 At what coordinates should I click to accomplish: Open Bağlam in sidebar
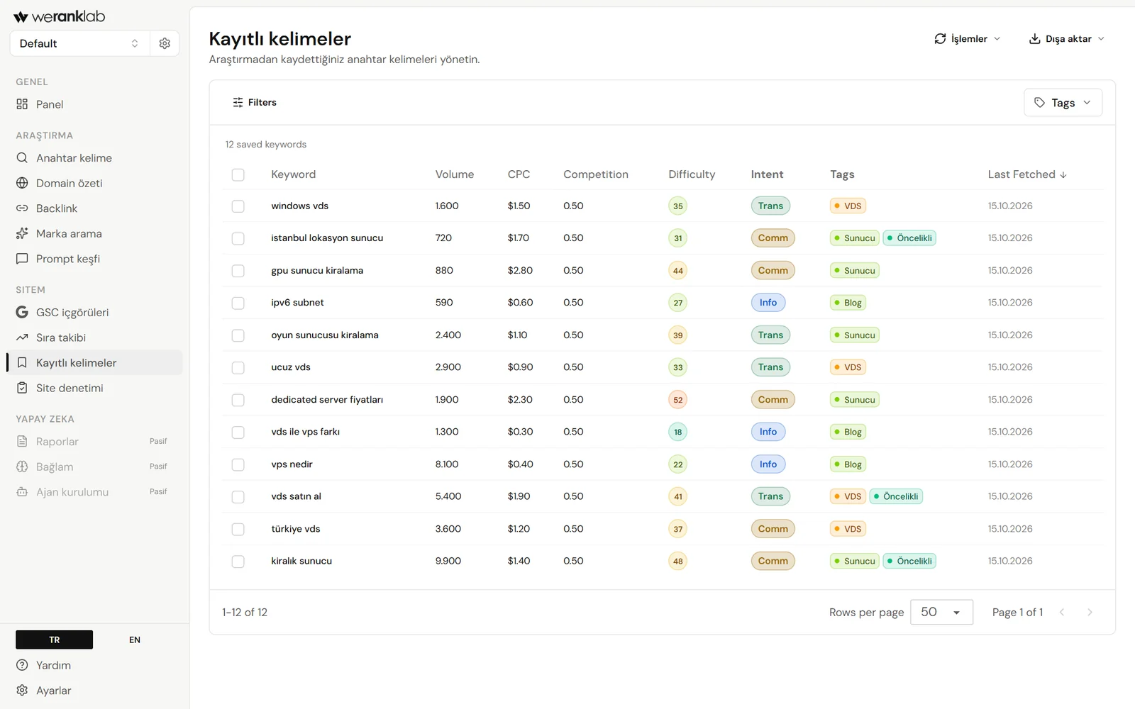tap(94, 467)
